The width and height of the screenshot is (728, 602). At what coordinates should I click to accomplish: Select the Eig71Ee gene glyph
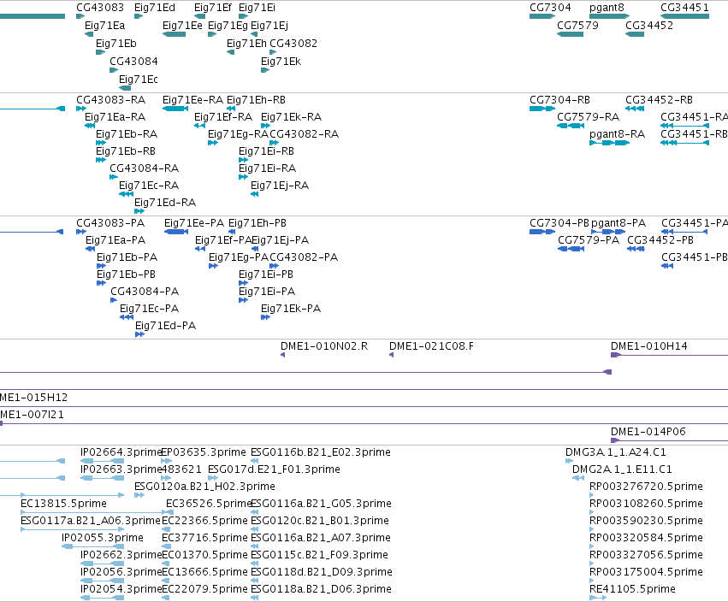pyautogui.click(x=175, y=34)
